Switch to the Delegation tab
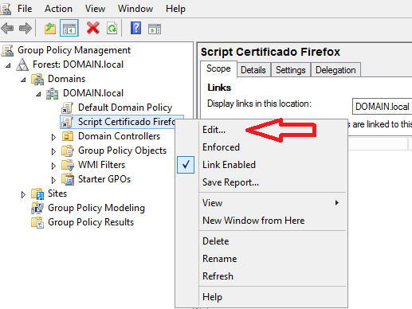 pyautogui.click(x=335, y=70)
